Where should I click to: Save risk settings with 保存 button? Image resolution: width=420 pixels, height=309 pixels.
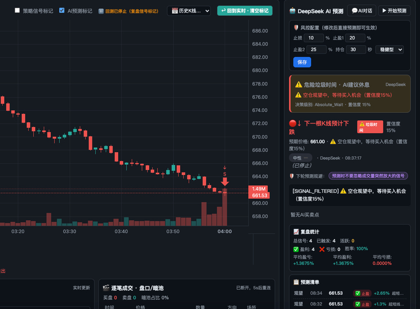click(302, 62)
